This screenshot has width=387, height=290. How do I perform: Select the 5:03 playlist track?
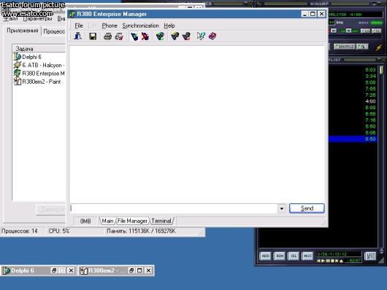pyautogui.click(x=353, y=70)
